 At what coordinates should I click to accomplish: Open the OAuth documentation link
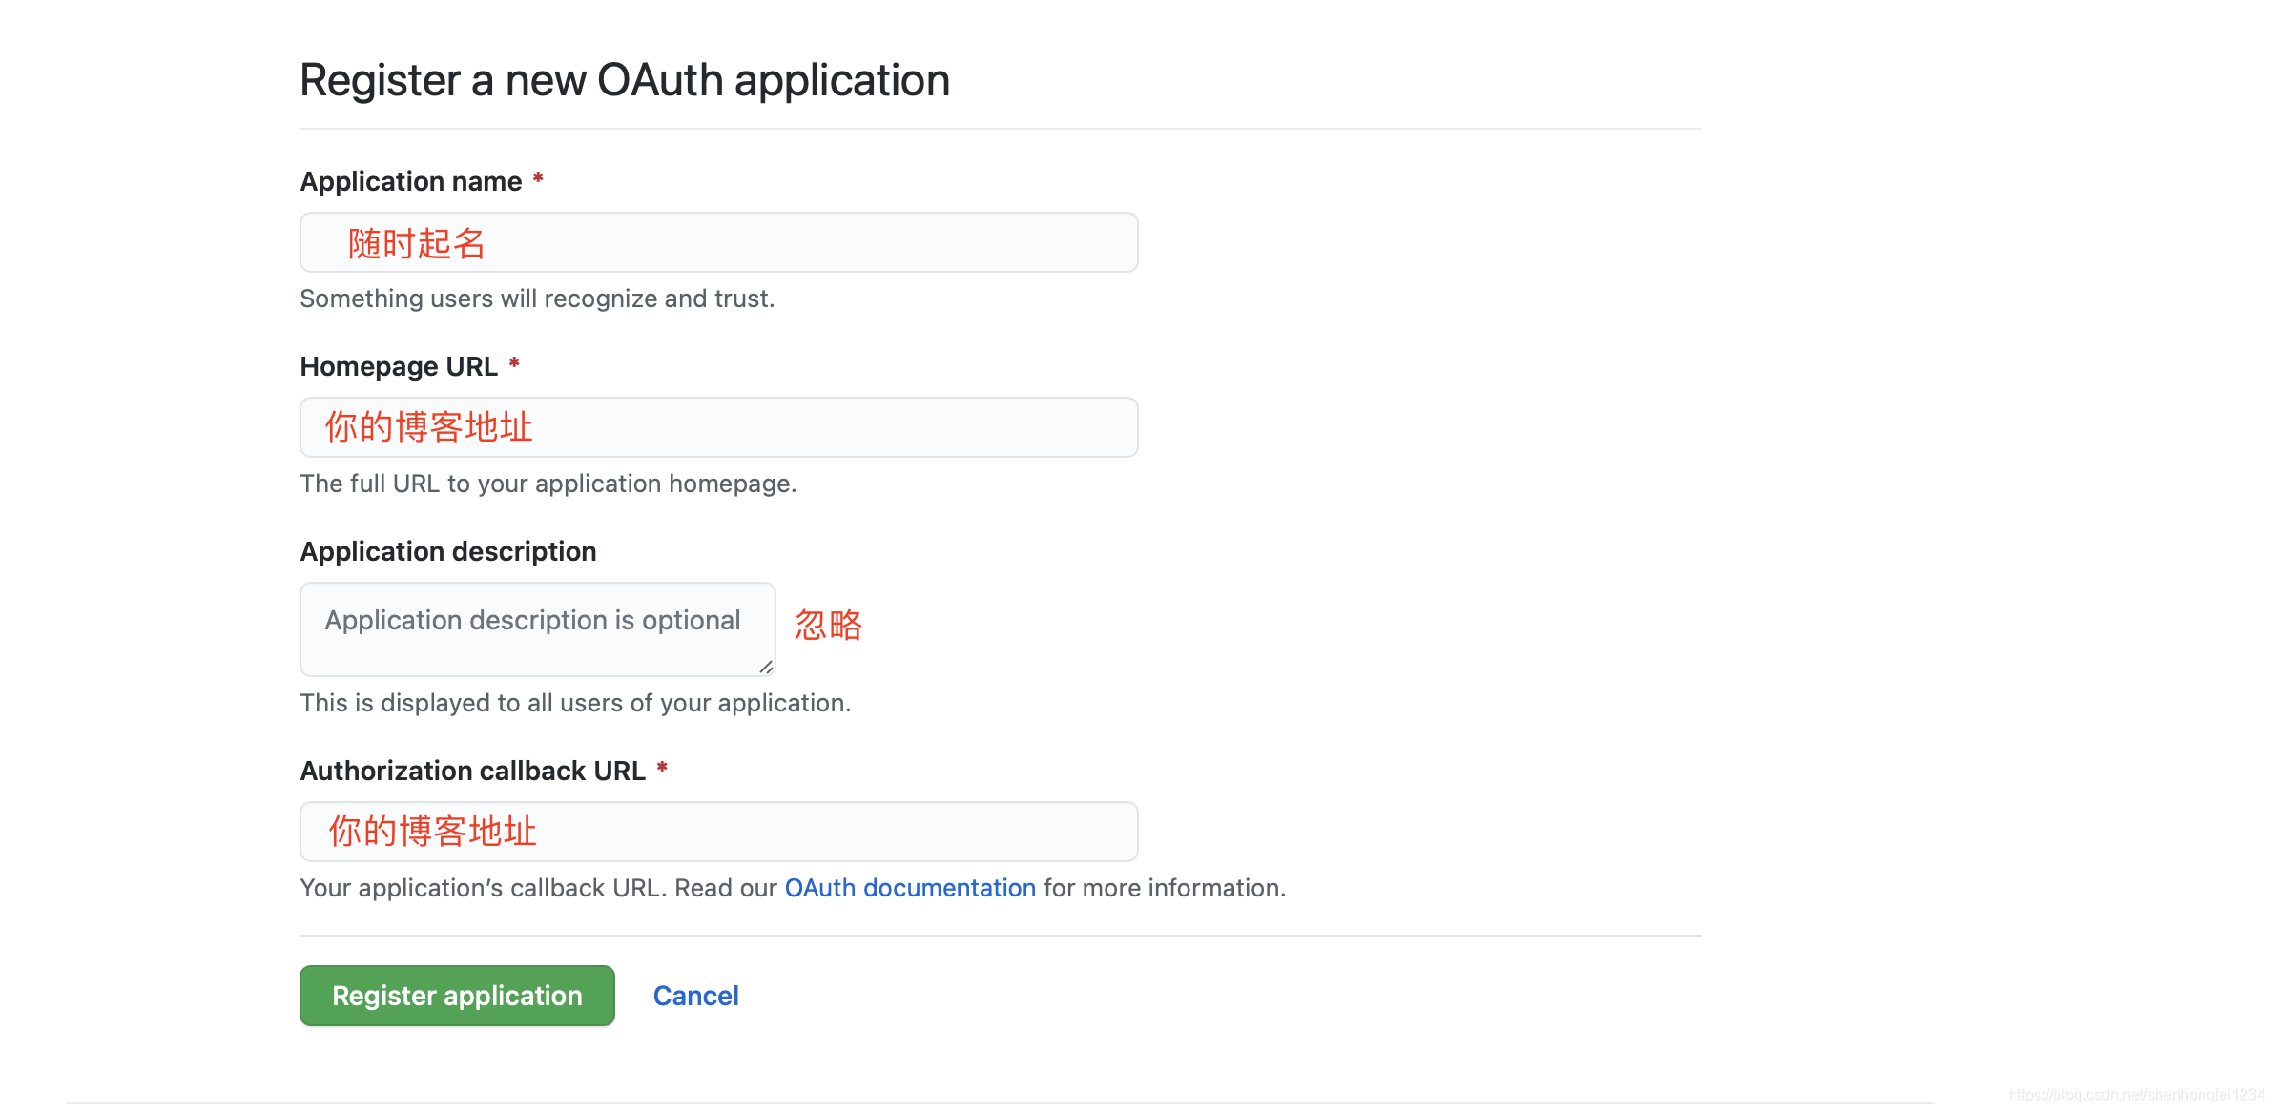coord(909,888)
